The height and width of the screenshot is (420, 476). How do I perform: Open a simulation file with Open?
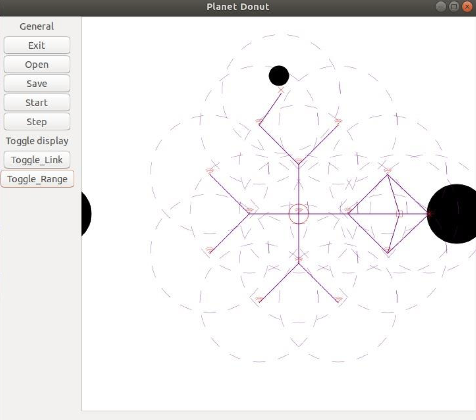[x=37, y=64]
